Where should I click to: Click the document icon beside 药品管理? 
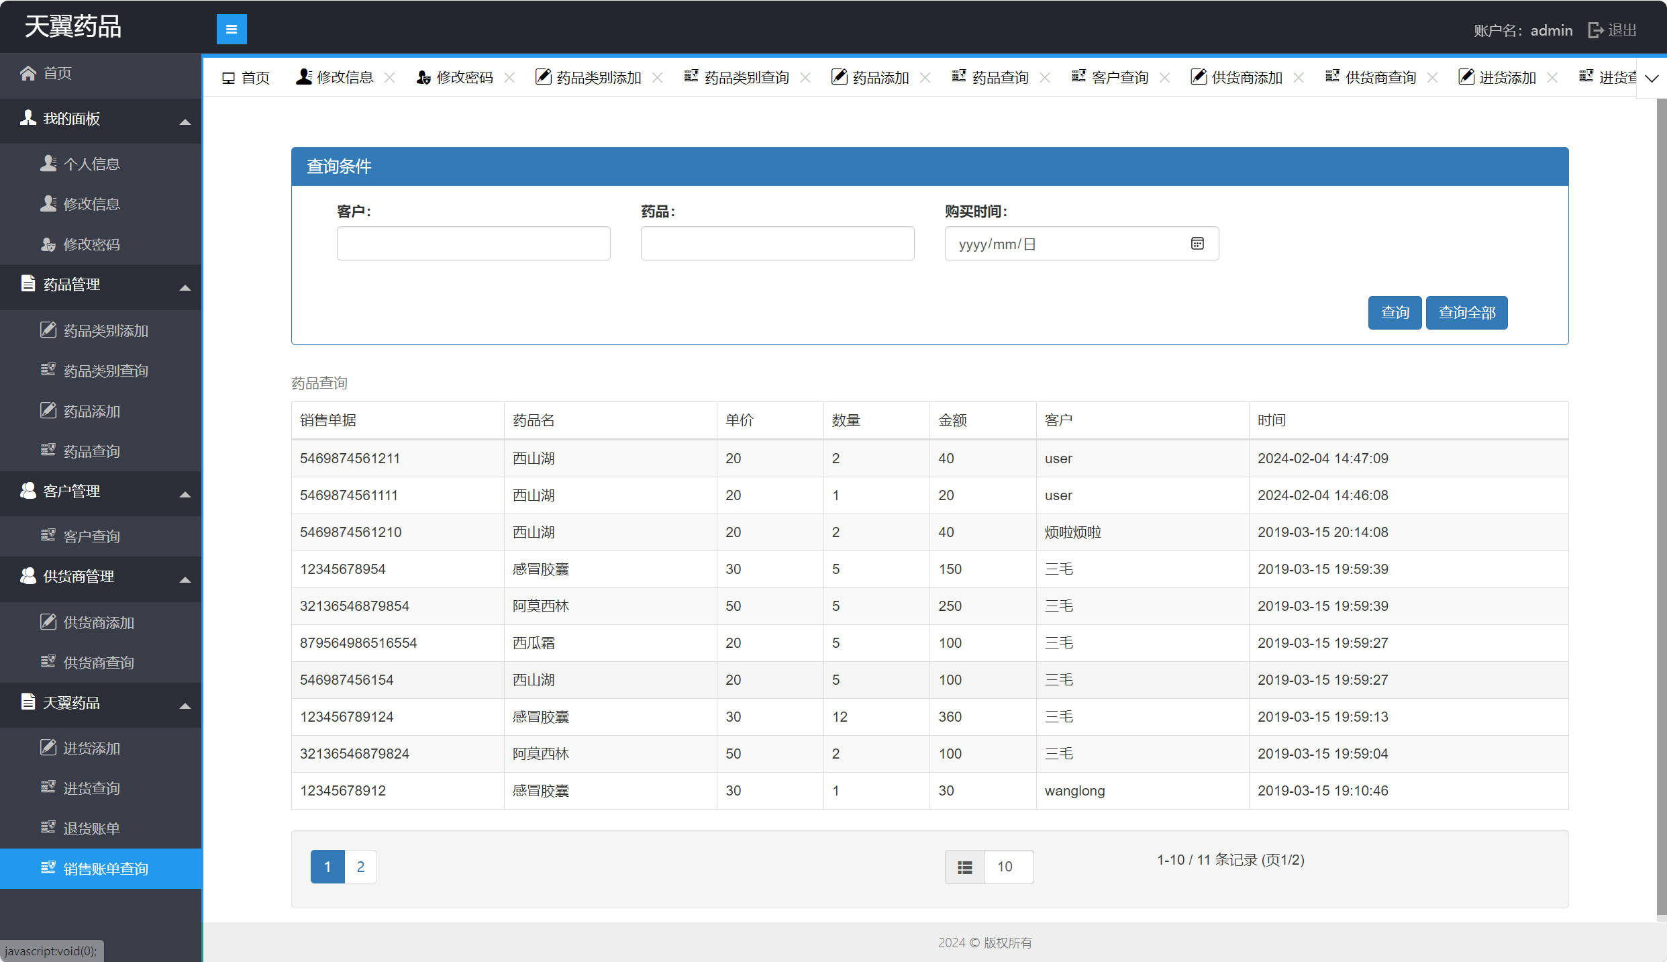[x=28, y=283]
